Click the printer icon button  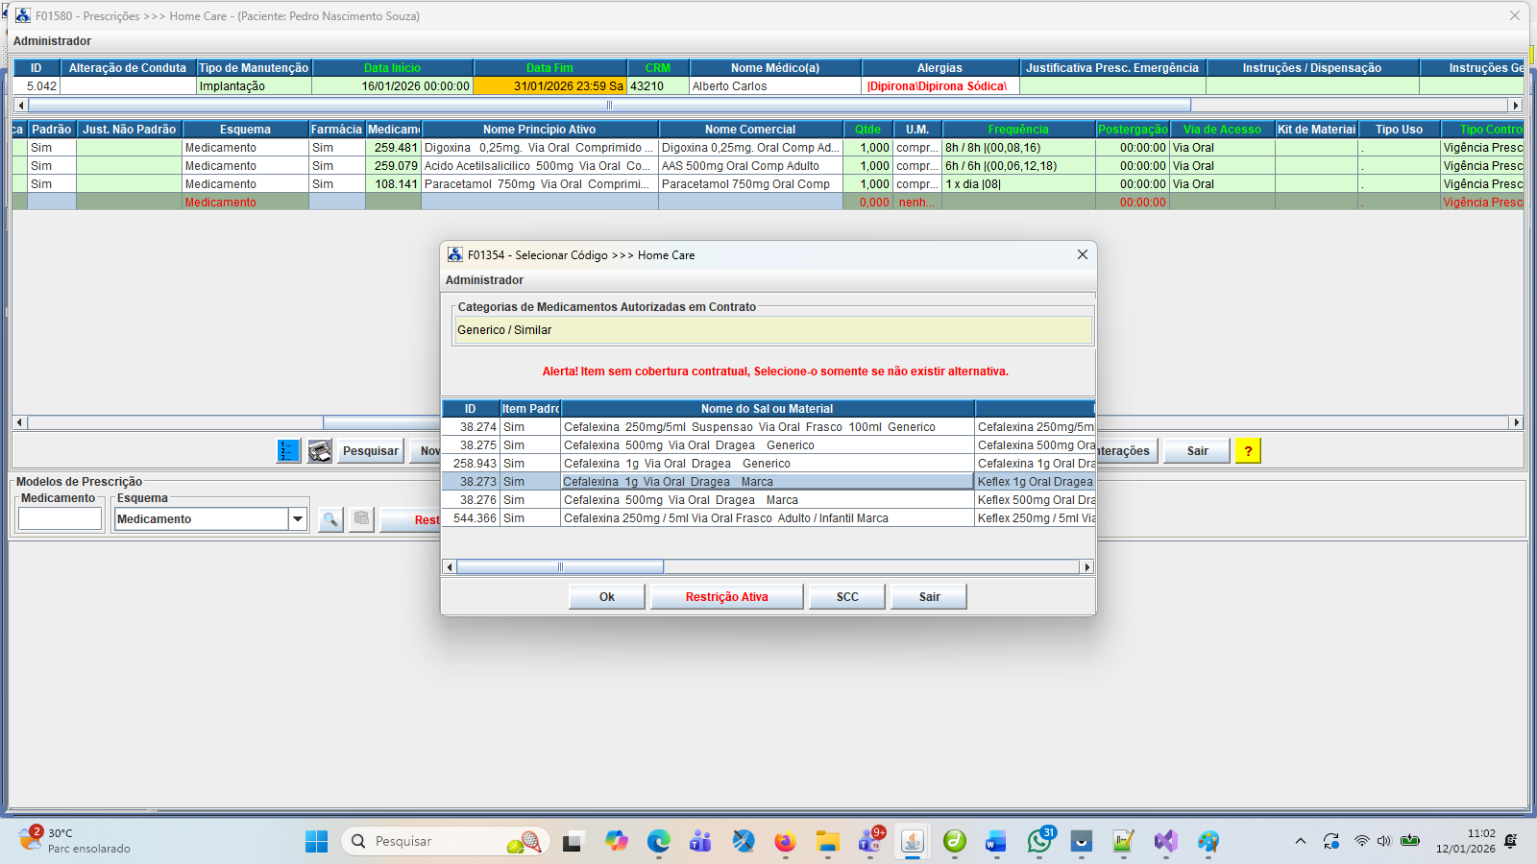320,451
